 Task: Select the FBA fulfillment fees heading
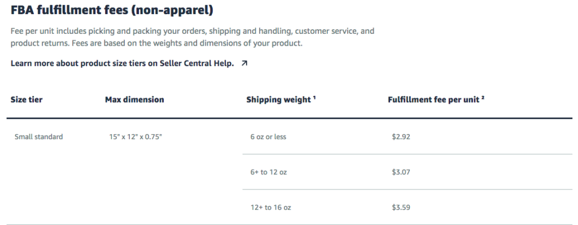coord(112,10)
